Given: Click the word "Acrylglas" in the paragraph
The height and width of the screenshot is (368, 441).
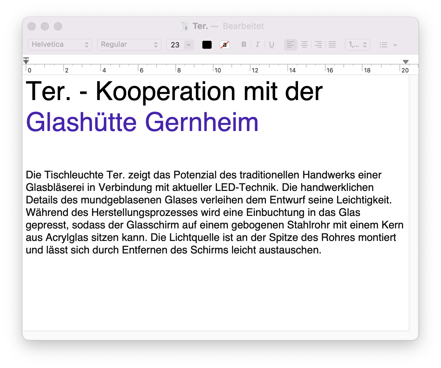Looking at the screenshot, I should coord(67,237).
